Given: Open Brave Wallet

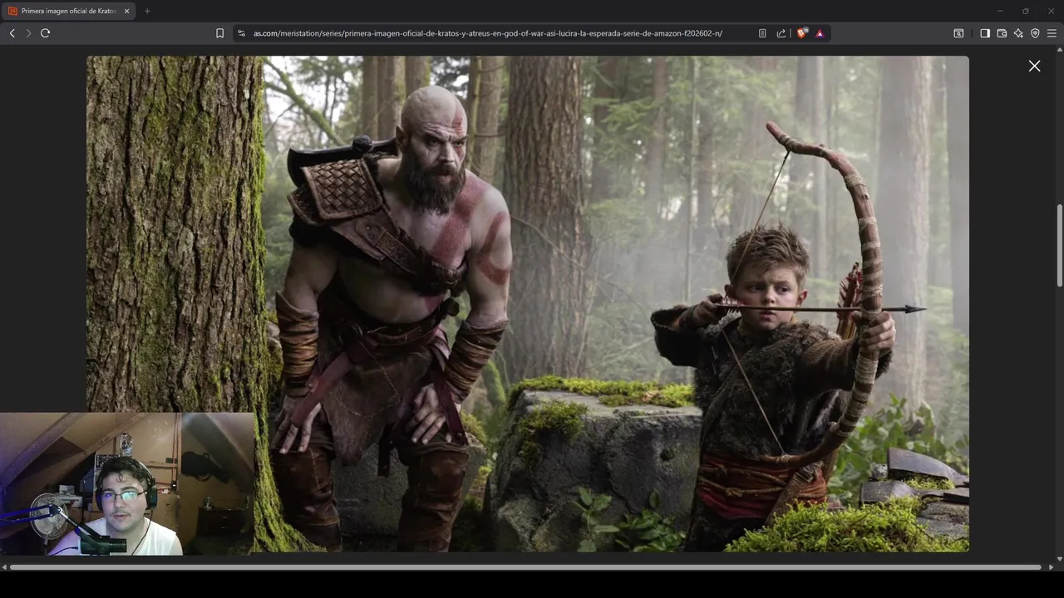Looking at the screenshot, I should [1002, 33].
